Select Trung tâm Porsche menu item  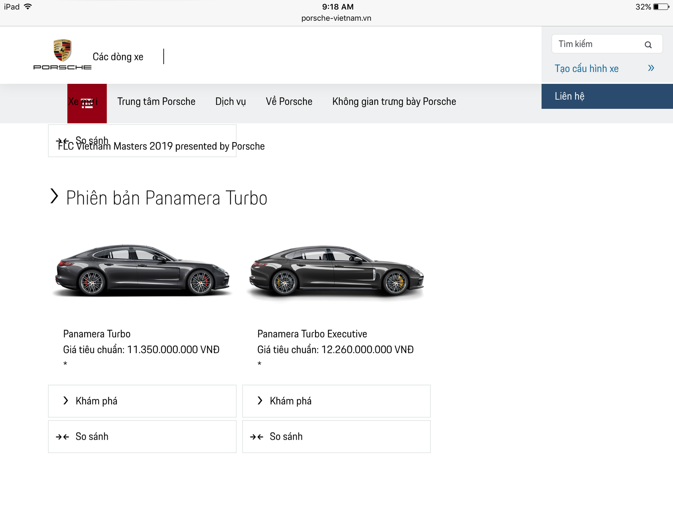tap(156, 101)
